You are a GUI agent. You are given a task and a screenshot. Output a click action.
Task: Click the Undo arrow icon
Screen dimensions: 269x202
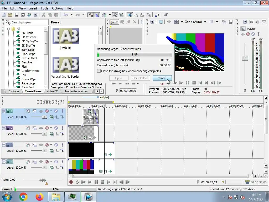[66, 15]
